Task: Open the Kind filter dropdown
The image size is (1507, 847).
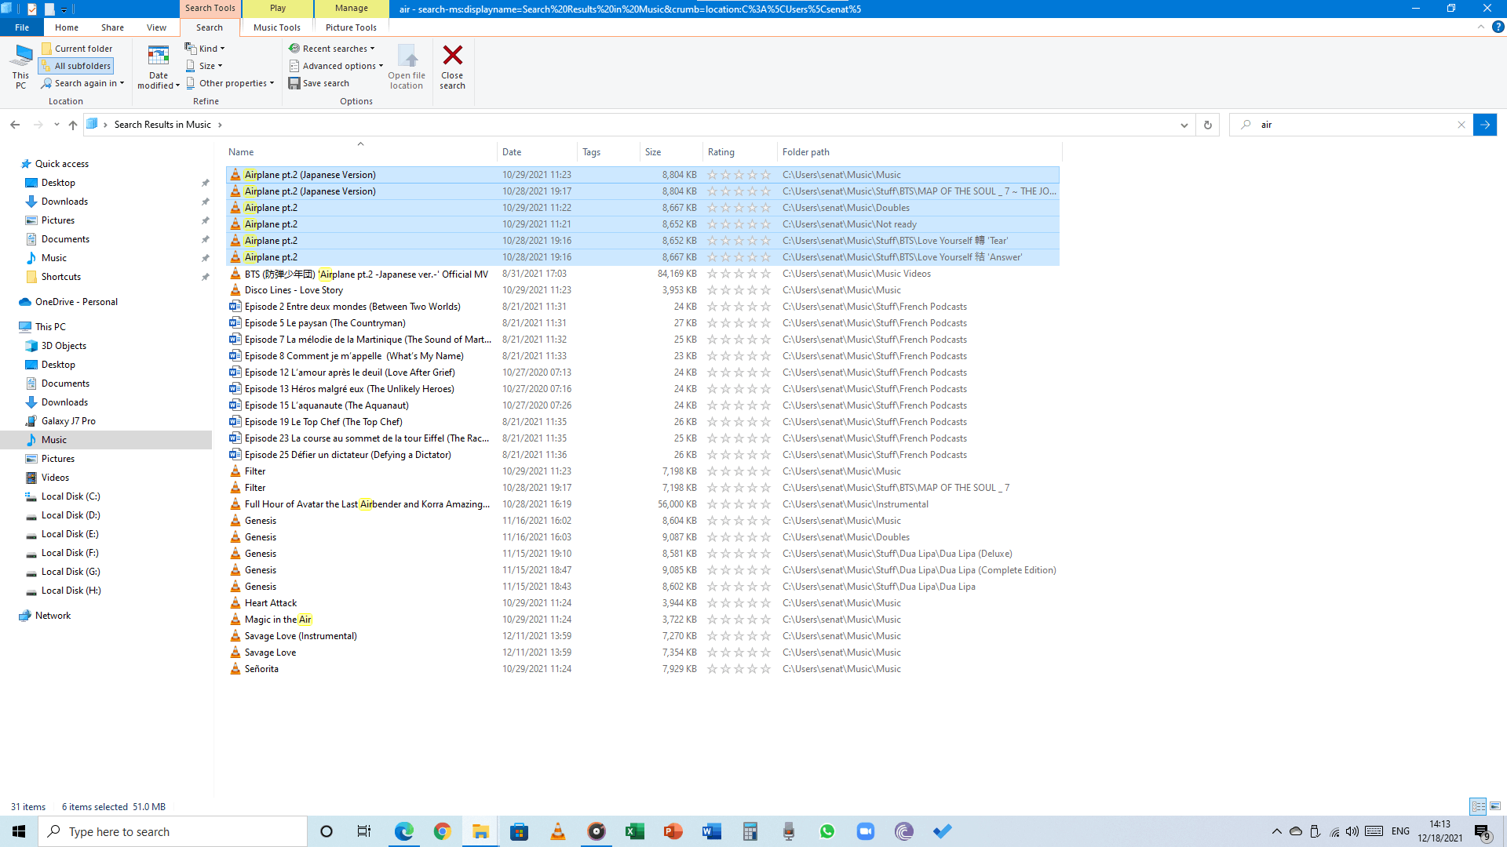Action: pos(205,49)
